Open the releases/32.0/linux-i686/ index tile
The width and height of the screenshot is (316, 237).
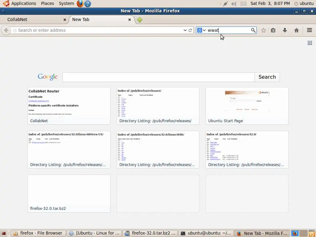point(158,150)
